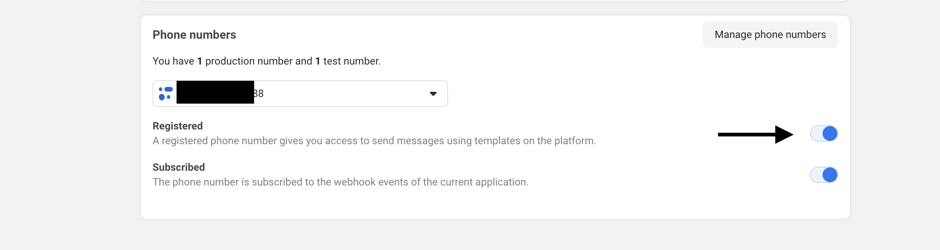Viewport: 940px width, 250px height.
Task: Open Manage phone numbers
Action: click(x=770, y=35)
